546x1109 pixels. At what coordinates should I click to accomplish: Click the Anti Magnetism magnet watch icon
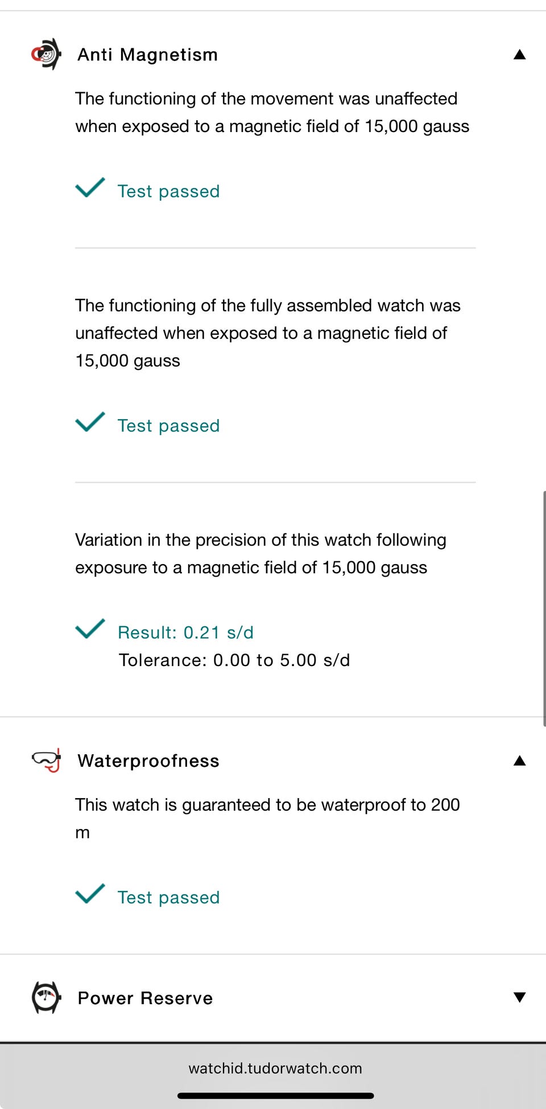coord(46,54)
